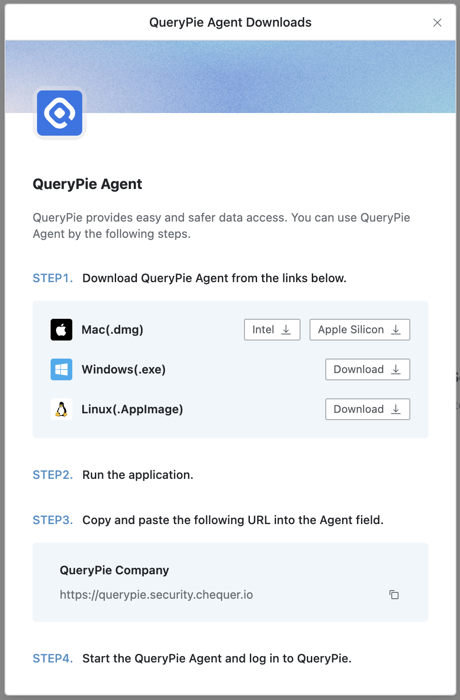Click the QueryPie app logo icon
Image resolution: width=460 pixels, height=700 pixels.
[x=60, y=113]
